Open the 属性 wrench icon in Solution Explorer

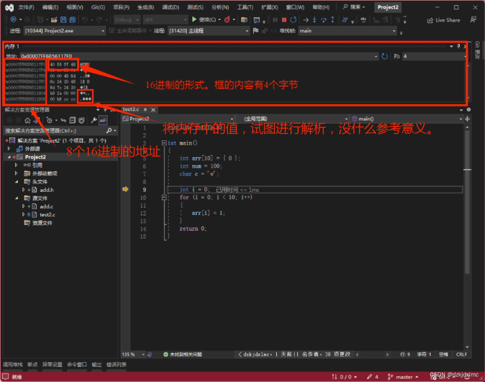(94, 120)
